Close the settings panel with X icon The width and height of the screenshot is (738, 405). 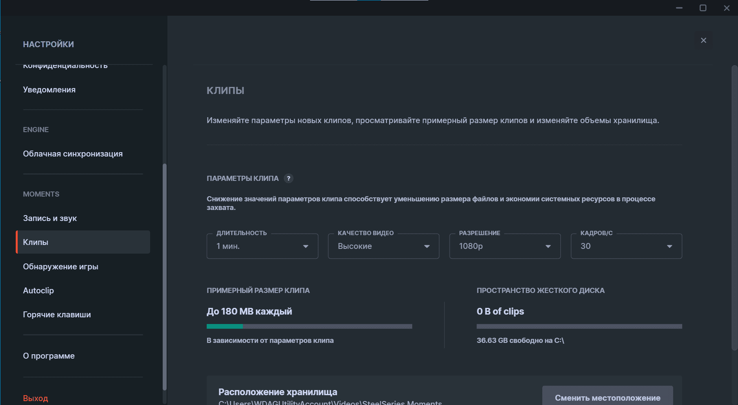pyautogui.click(x=703, y=40)
